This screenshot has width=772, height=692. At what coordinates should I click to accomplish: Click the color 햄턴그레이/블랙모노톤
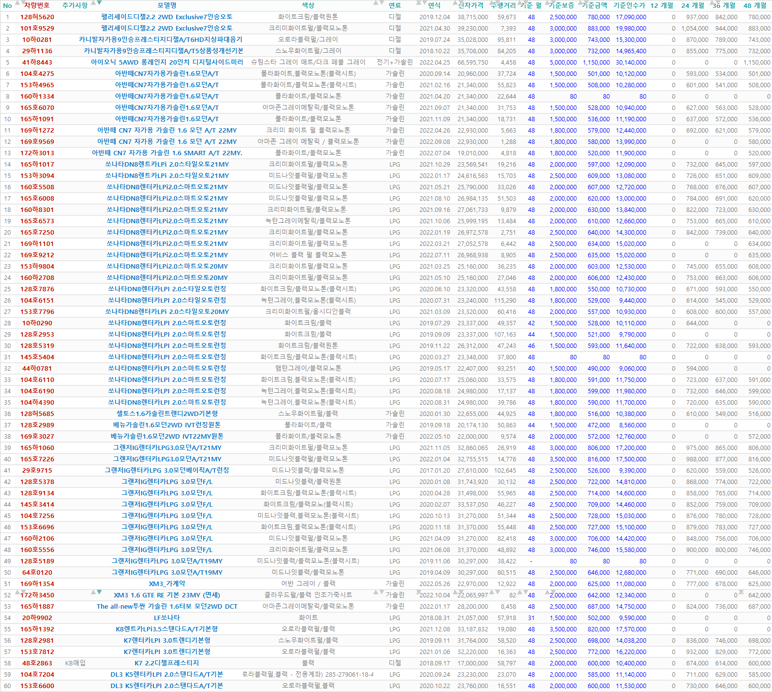[x=308, y=368]
